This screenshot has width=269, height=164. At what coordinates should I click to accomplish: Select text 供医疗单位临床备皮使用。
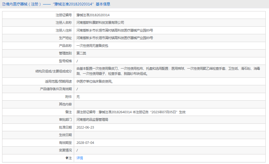[x=95, y=81]
